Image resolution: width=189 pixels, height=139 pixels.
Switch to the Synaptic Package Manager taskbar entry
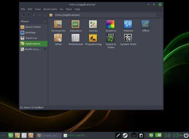(49, 136)
